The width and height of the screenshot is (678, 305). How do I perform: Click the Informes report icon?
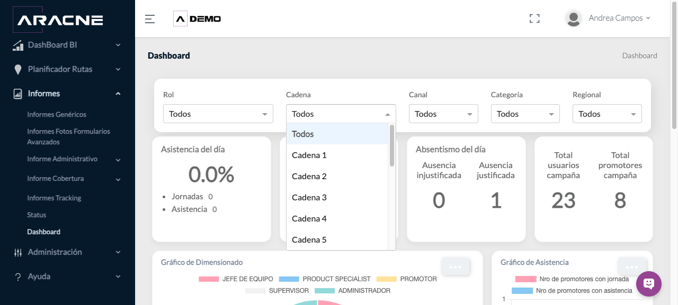18,94
